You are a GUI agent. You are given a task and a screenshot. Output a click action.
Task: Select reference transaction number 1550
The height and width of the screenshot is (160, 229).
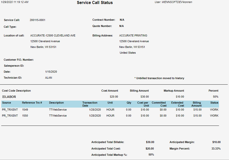pos(25,116)
